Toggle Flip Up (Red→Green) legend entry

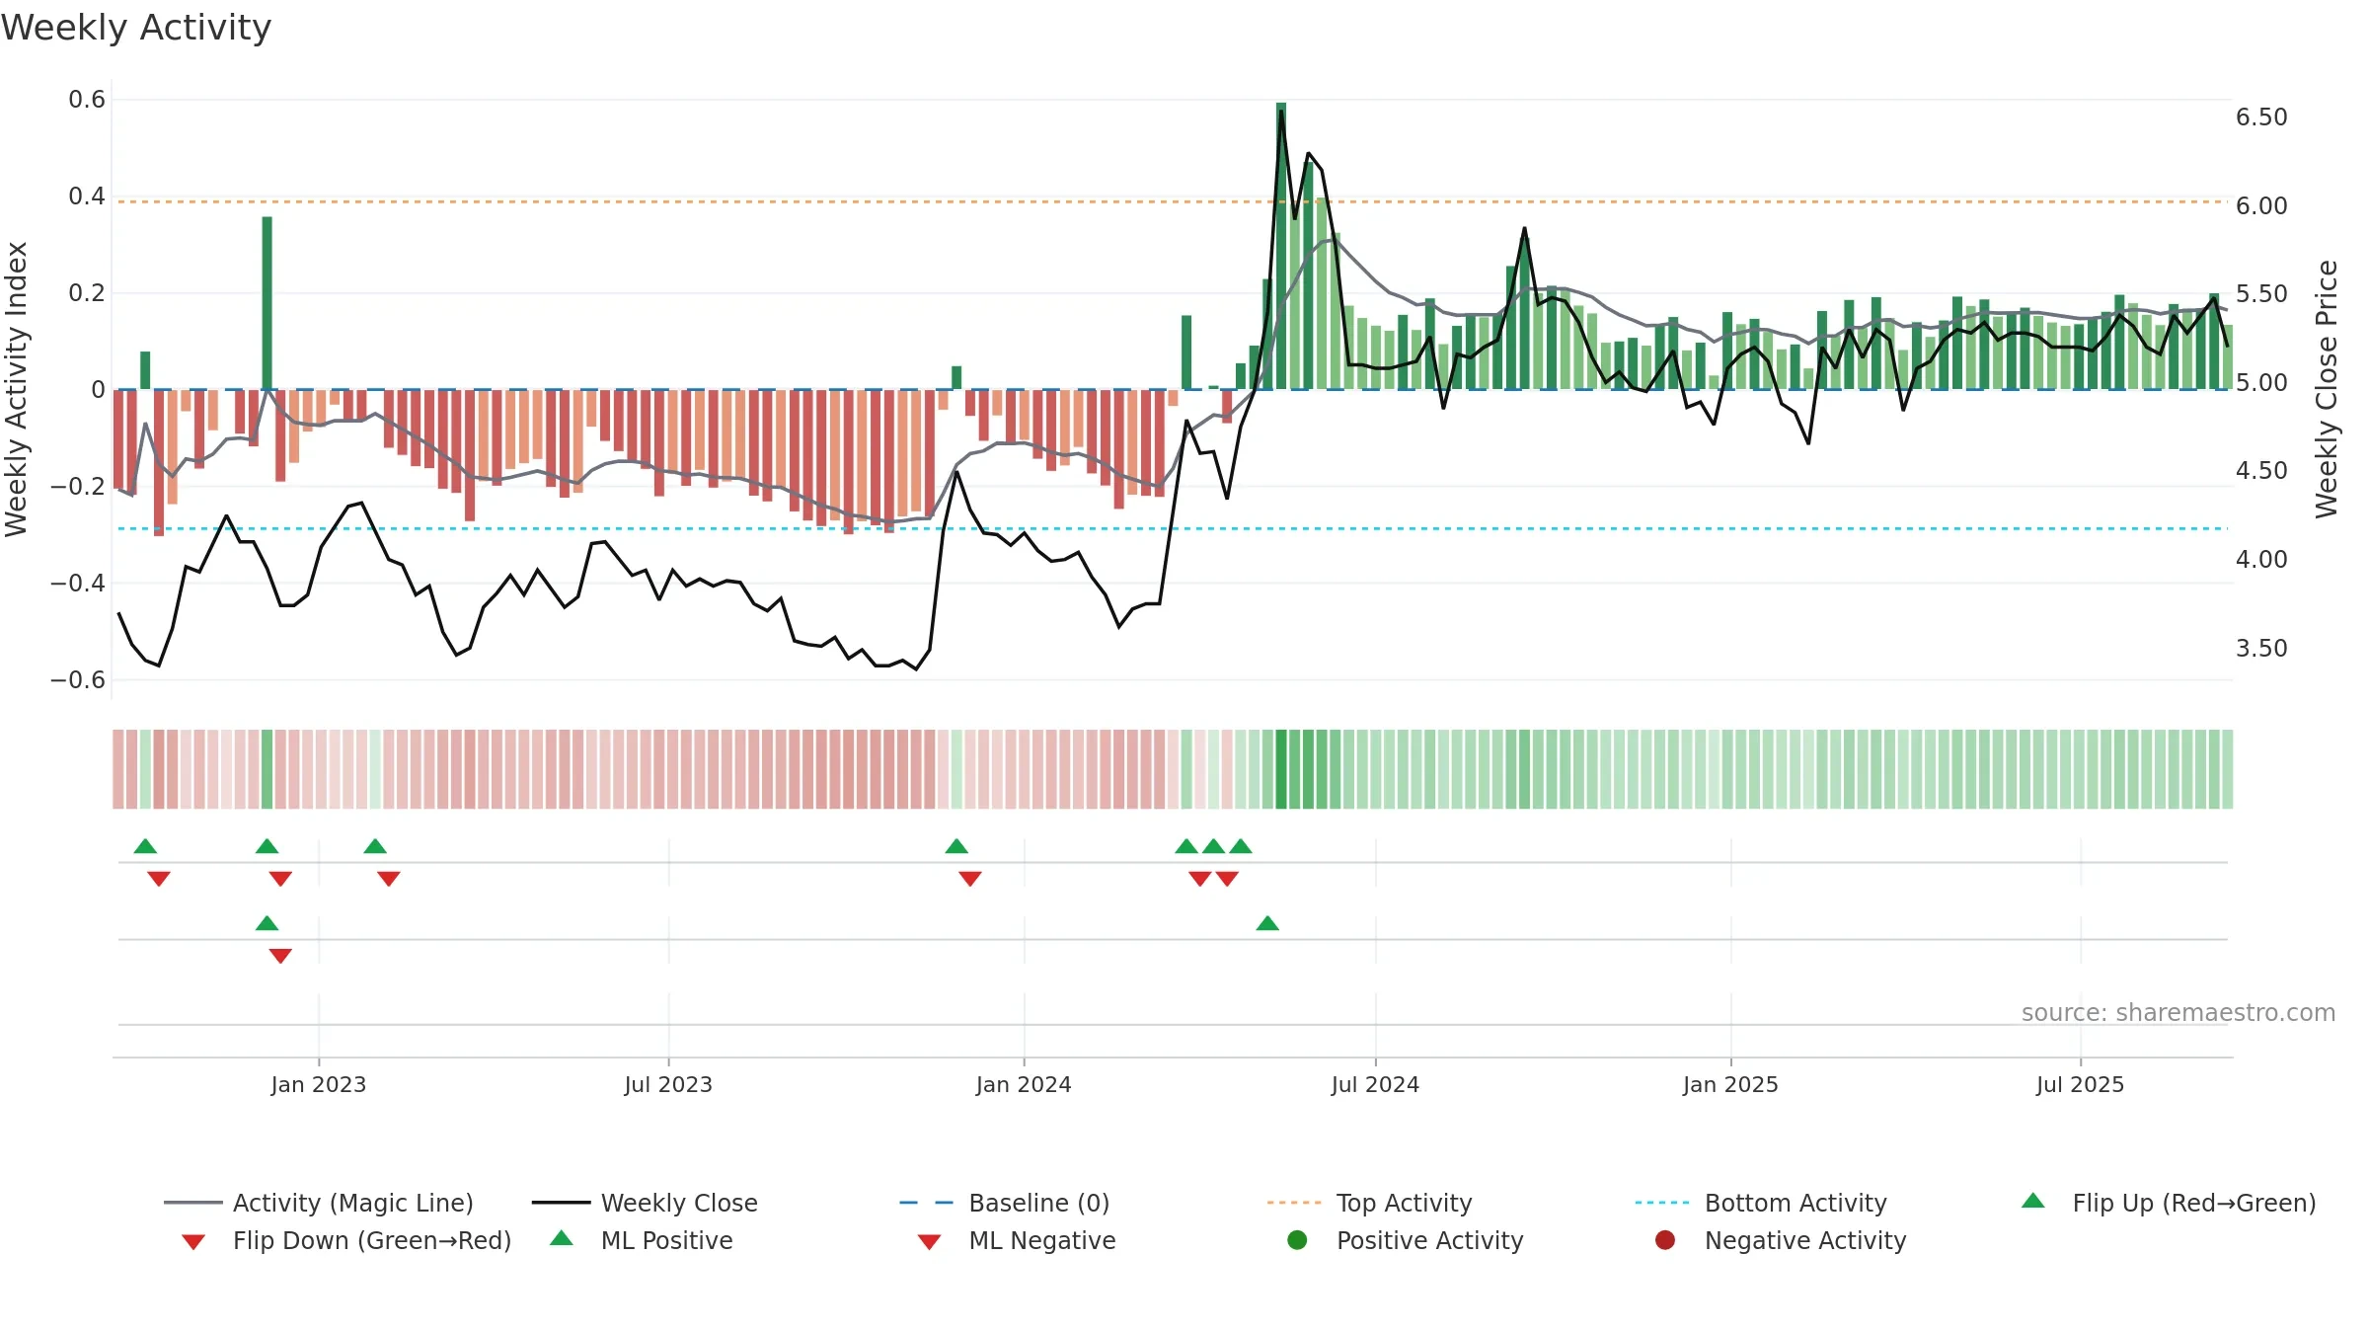(2169, 1203)
